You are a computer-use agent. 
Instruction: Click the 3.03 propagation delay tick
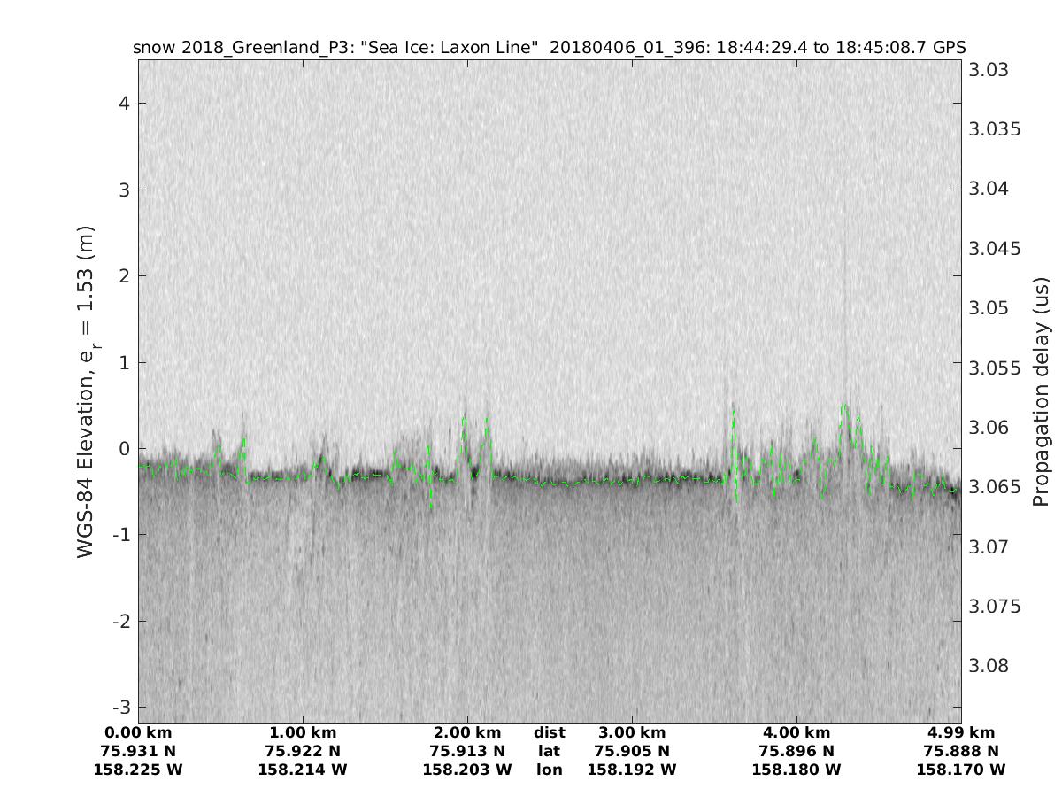pyautogui.click(x=988, y=70)
